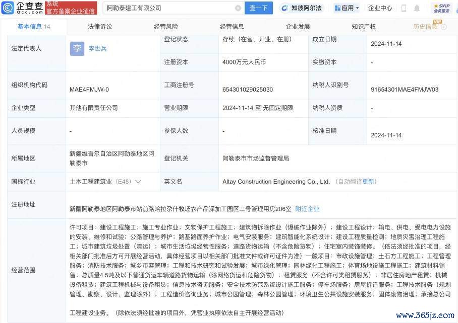Select 阿勒泰市市场监督管理局 registration authority
Image resolution: width=458 pixels, height=323 pixels.
[256, 158]
